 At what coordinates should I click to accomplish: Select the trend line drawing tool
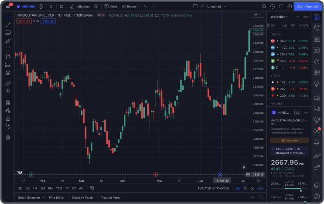[8, 25]
